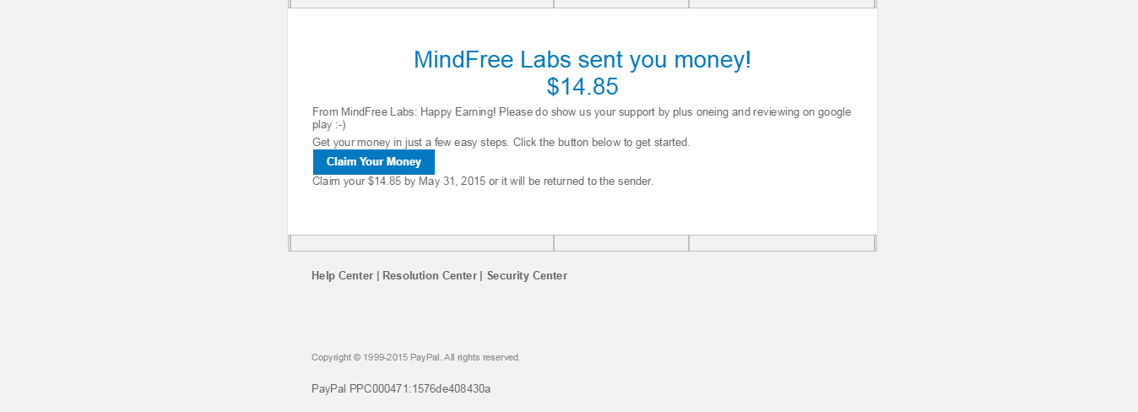
Task: Click the narrow middle cell above the white panel
Action: (x=621, y=3)
